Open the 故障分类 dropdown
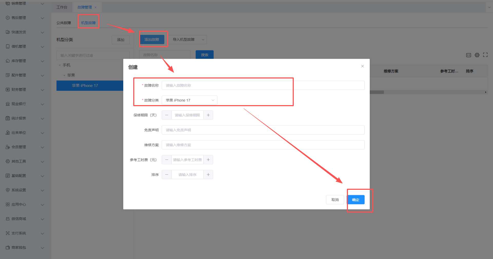 pyautogui.click(x=189, y=100)
